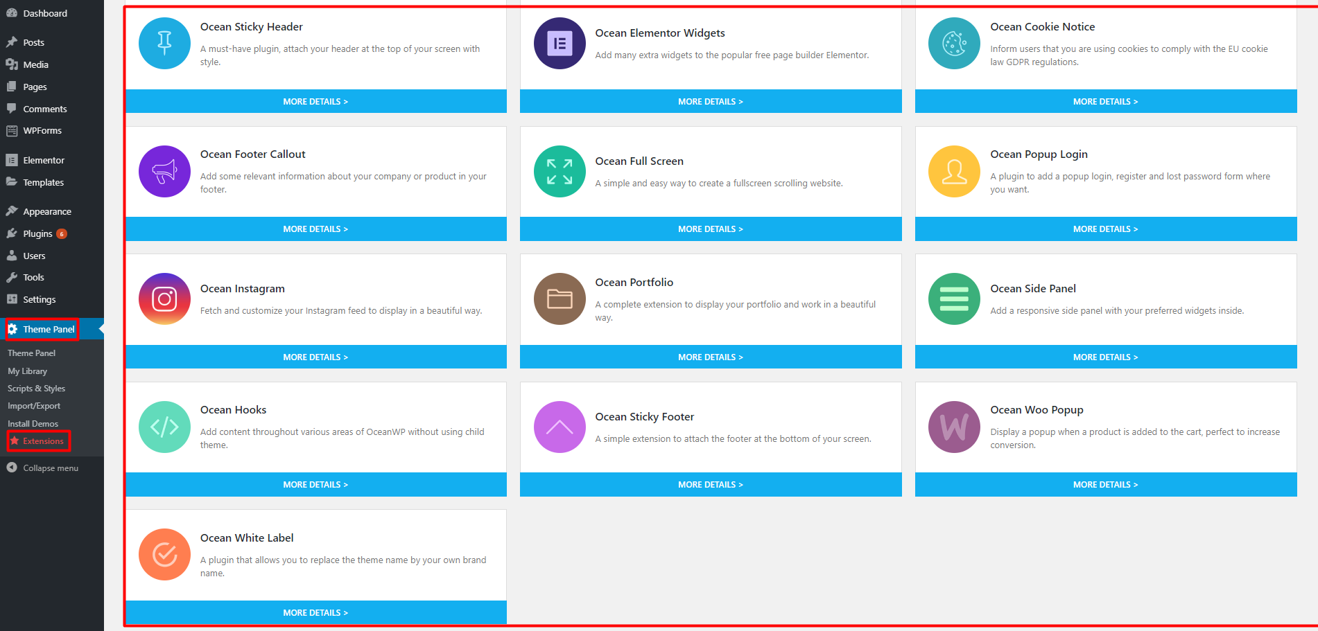Click the Ocean Woo Popup W icon
Screen dimensions: 1318x631
(x=954, y=427)
